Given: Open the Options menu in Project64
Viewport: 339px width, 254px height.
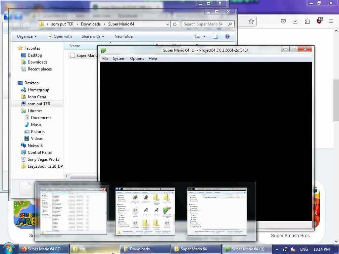Looking at the screenshot, I should (x=137, y=59).
